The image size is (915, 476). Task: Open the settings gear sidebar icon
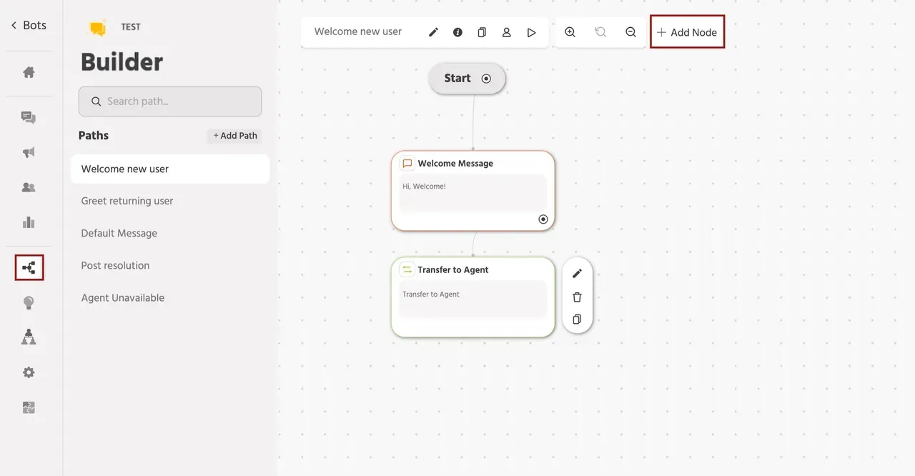(x=29, y=372)
